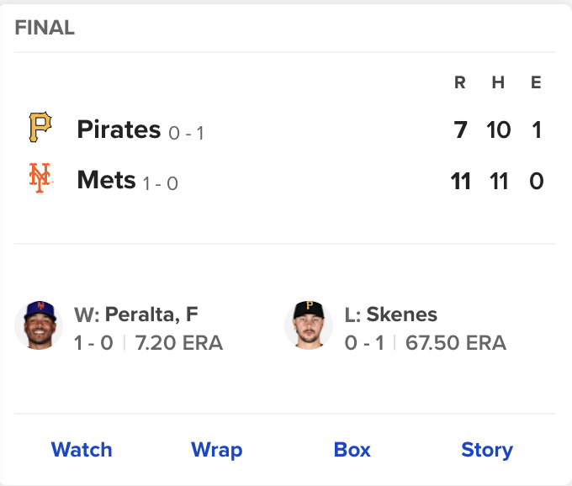The width and height of the screenshot is (572, 486).
Task: Open the Watch link
Action: tap(82, 450)
